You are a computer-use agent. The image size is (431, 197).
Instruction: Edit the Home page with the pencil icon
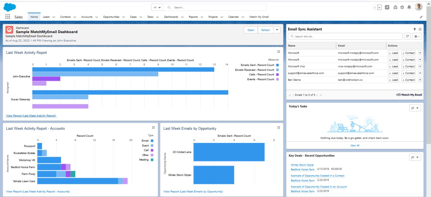coord(421,17)
